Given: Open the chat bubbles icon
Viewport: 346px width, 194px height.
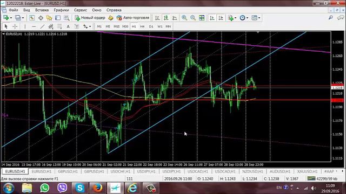Looking at the screenshot, I should click(x=341, y=18).
